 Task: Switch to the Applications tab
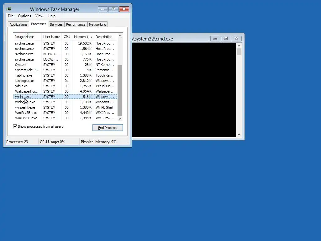point(18,24)
